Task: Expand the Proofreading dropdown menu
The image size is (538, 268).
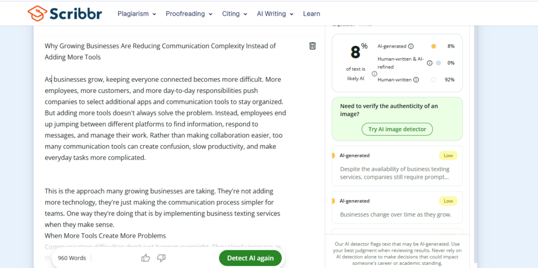Action: (x=189, y=14)
